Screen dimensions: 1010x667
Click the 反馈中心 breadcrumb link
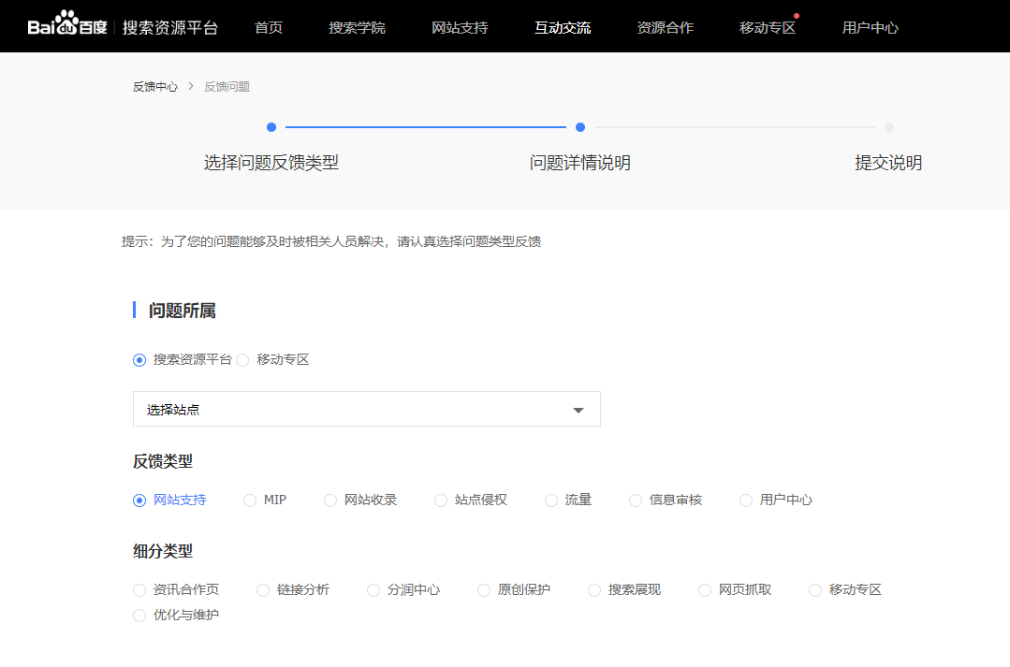point(154,86)
